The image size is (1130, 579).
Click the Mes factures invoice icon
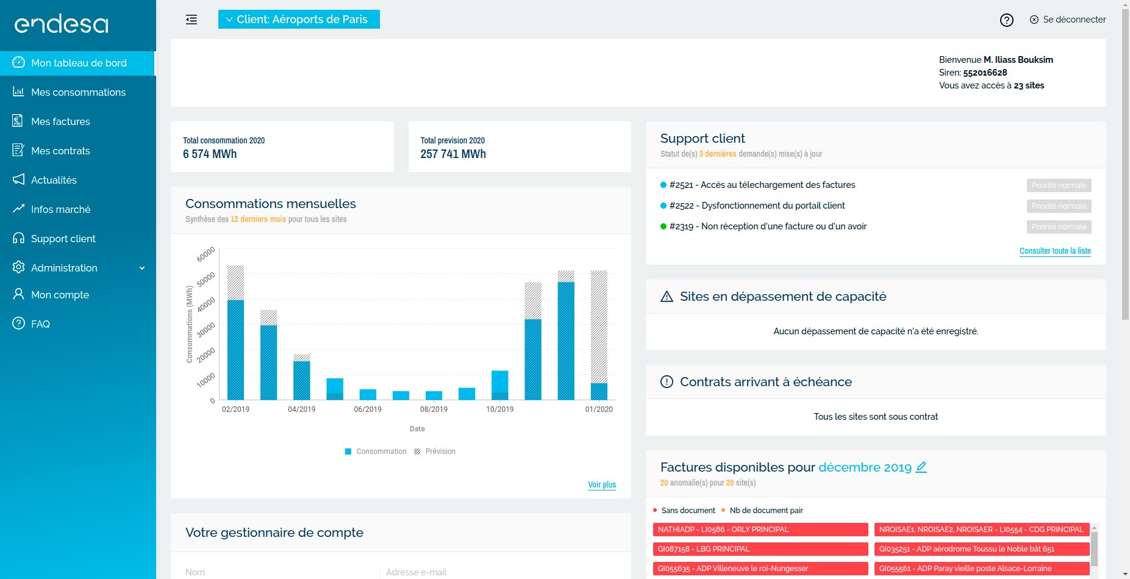[18, 121]
